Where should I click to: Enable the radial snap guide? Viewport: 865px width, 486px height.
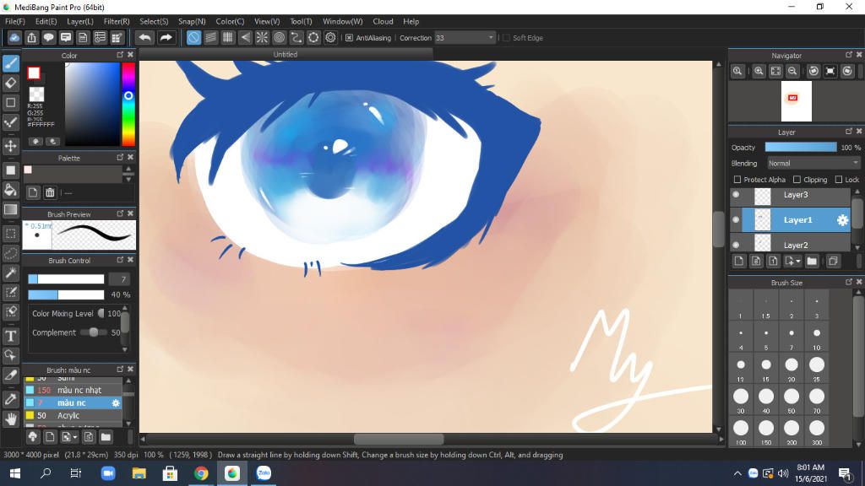262,37
